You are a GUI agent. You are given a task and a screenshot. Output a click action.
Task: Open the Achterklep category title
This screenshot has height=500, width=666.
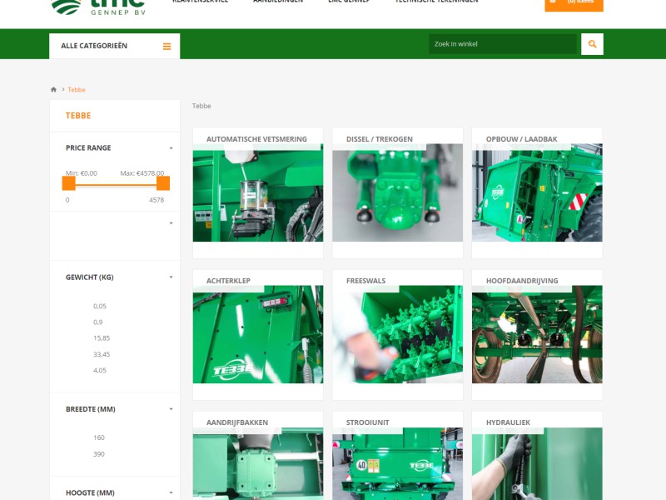(x=228, y=281)
